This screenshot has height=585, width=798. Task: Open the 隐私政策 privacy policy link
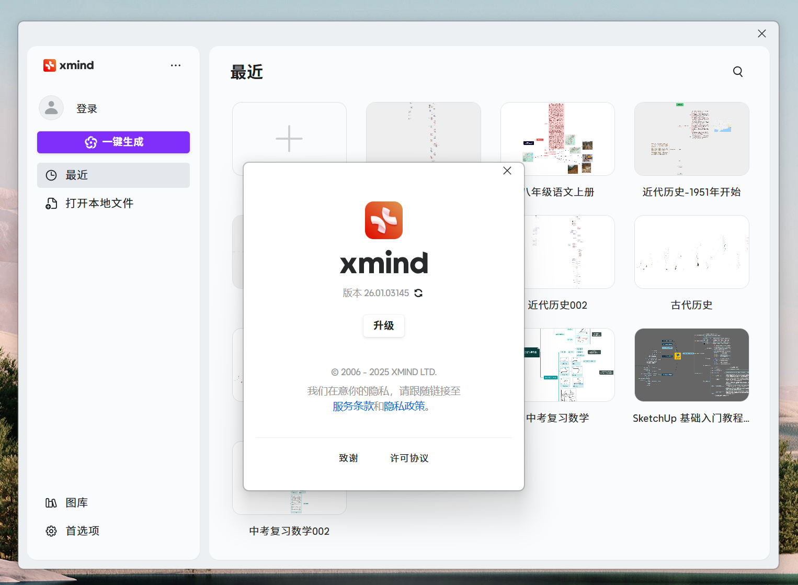(404, 406)
